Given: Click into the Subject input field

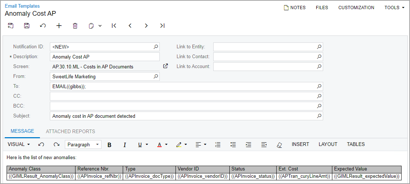Looking at the screenshot, I should (183, 116).
